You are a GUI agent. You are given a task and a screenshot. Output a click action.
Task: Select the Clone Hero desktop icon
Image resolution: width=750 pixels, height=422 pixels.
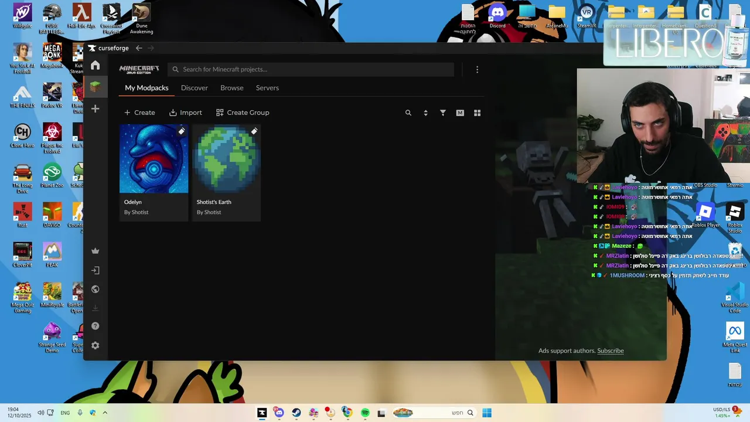[x=22, y=135]
